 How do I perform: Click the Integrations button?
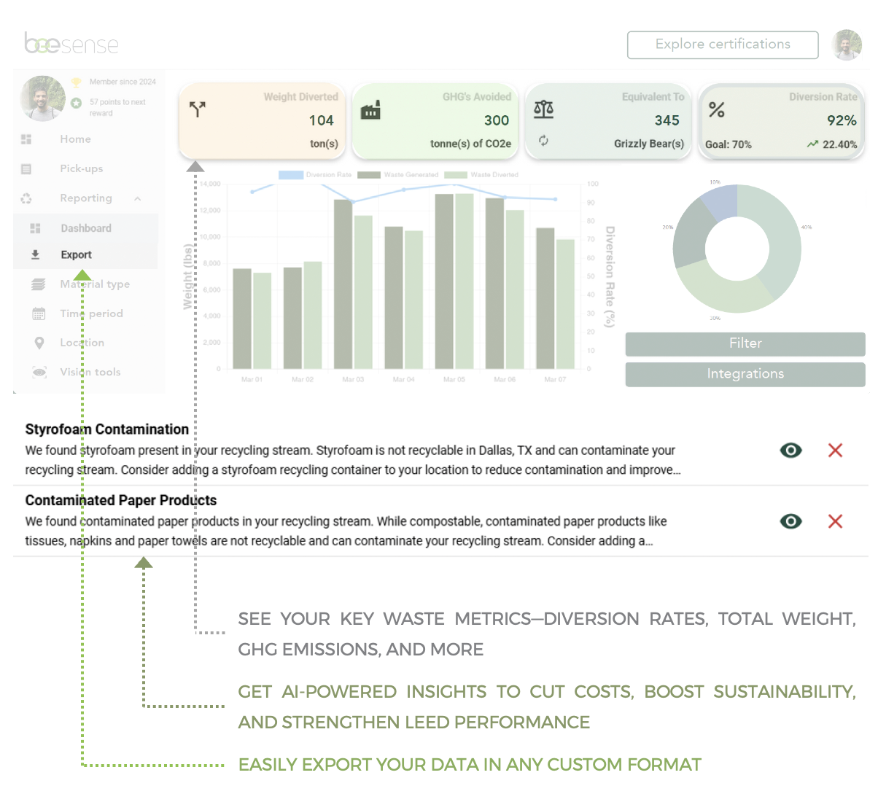(745, 374)
